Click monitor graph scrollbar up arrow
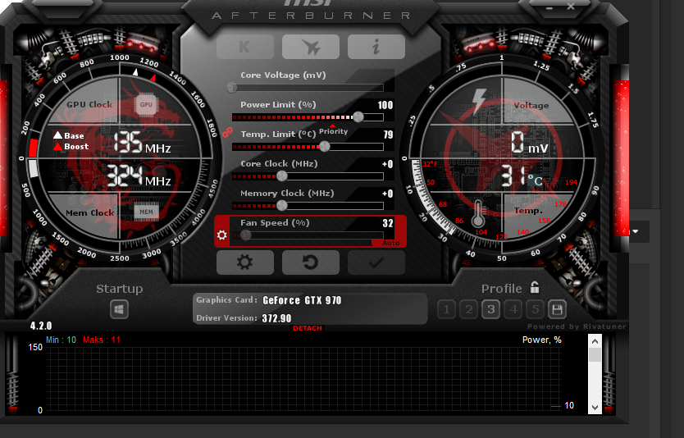The image size is (684, 438). coord(595,341)
